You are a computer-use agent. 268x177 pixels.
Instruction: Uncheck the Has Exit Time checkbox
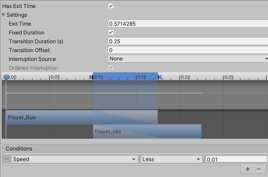coord(111,6)
